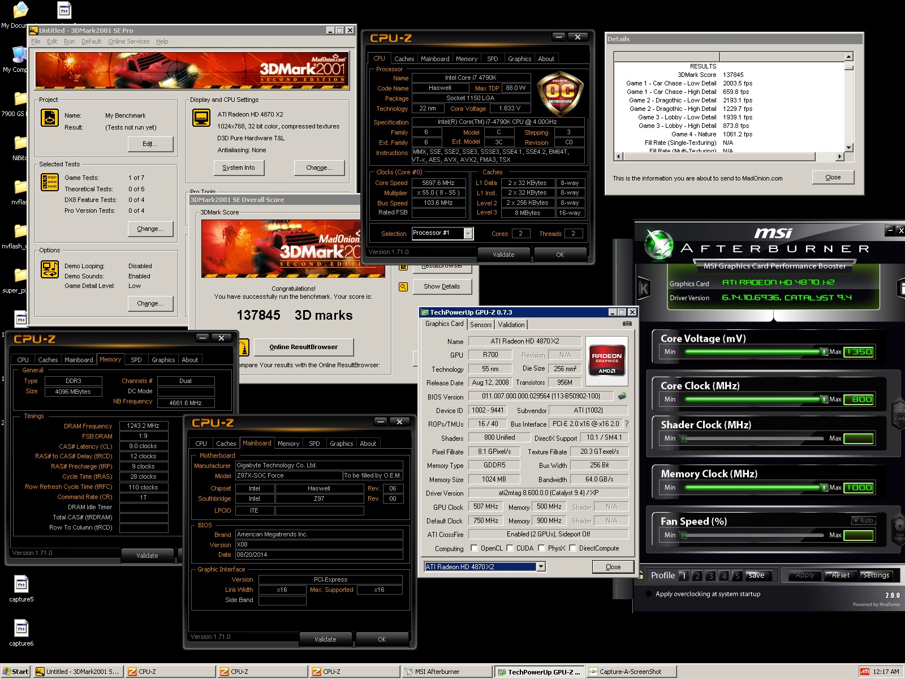Open the ATI Radeon HD 4870 X2 dropdown
Screen dimensions: 905x679
[541, 566]
